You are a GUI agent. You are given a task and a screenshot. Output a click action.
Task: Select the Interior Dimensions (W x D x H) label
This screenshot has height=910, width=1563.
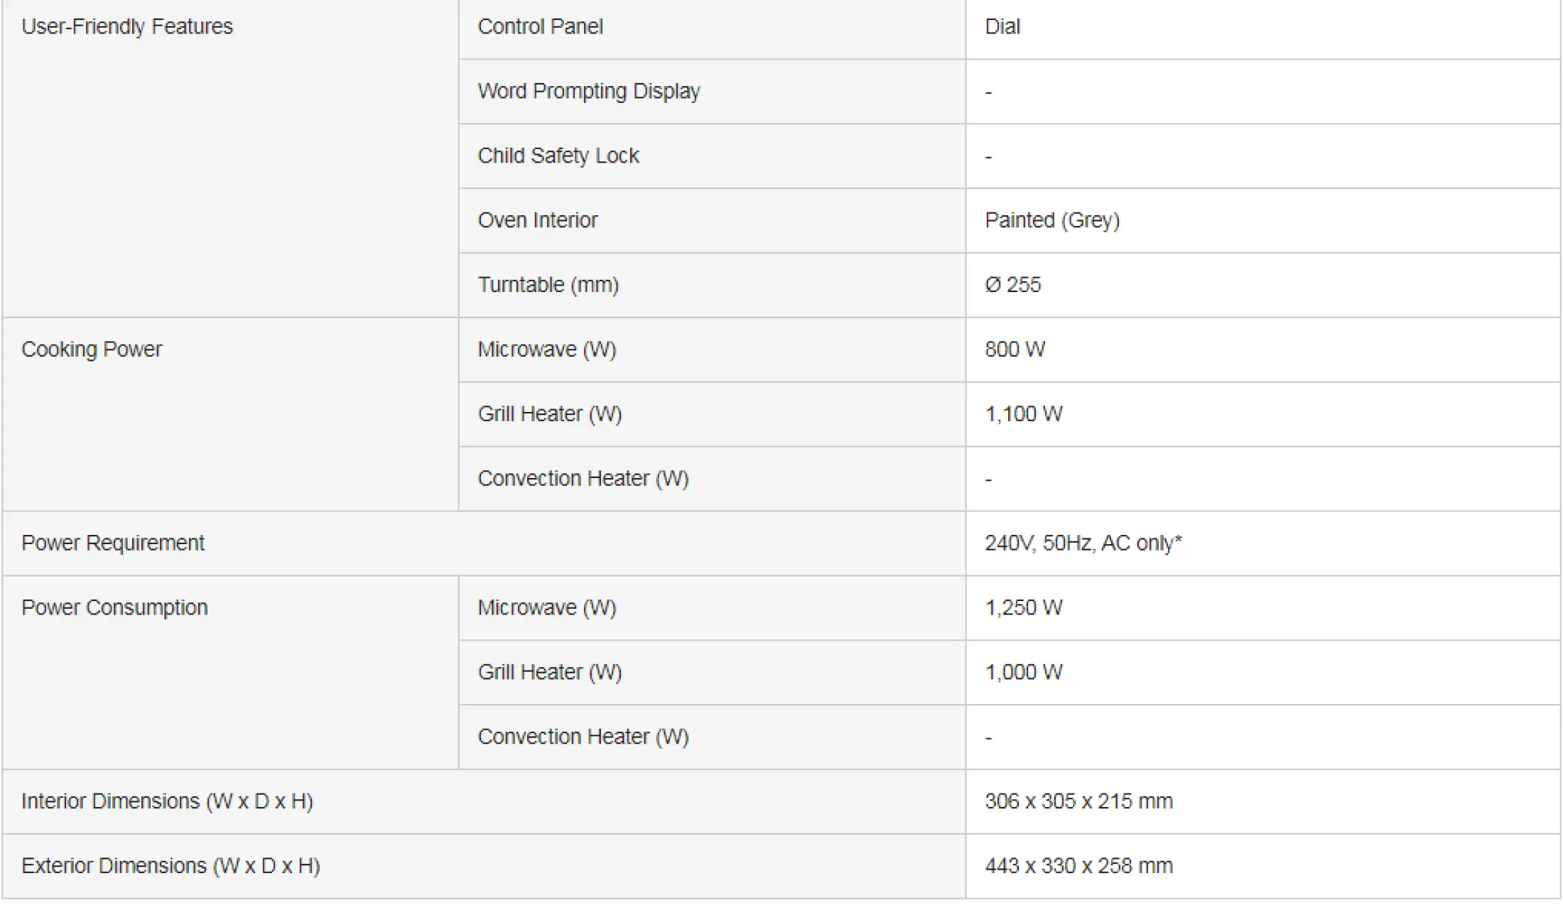(x=168, y=801)
